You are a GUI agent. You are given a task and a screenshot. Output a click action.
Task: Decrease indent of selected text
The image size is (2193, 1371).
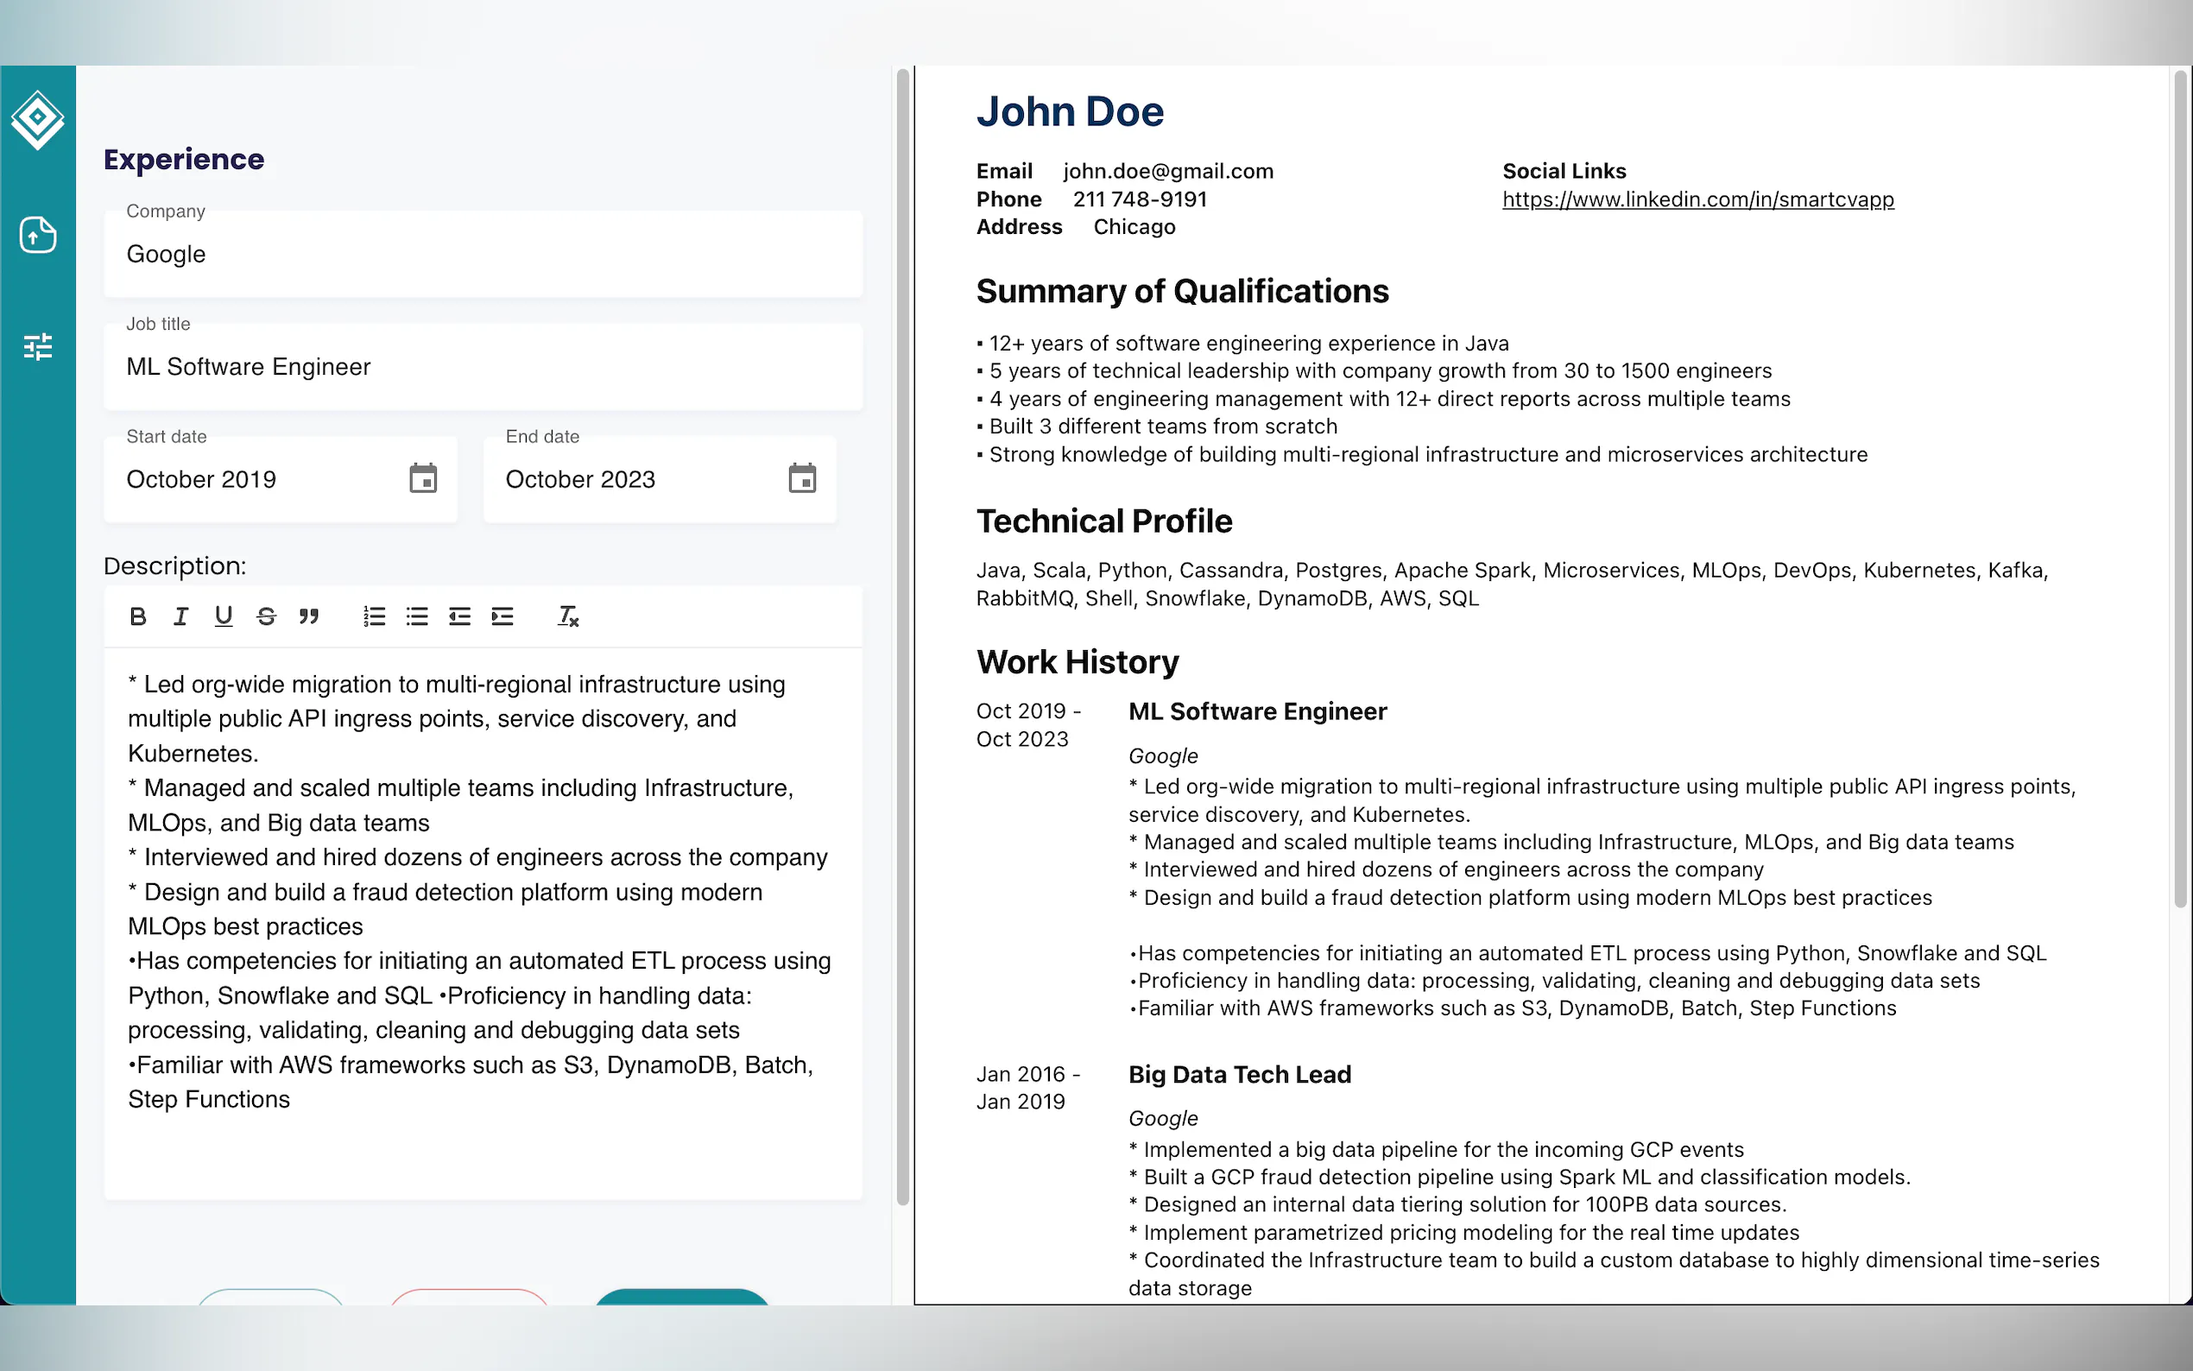click(459, 616)
